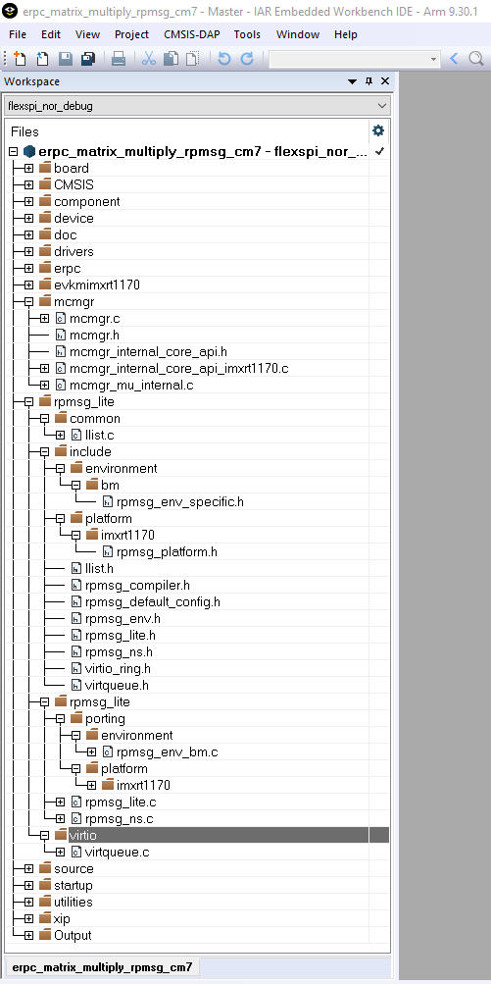Expand the drivers folder node
Screen dimensions: 491x984
click(x=28, y=252)
